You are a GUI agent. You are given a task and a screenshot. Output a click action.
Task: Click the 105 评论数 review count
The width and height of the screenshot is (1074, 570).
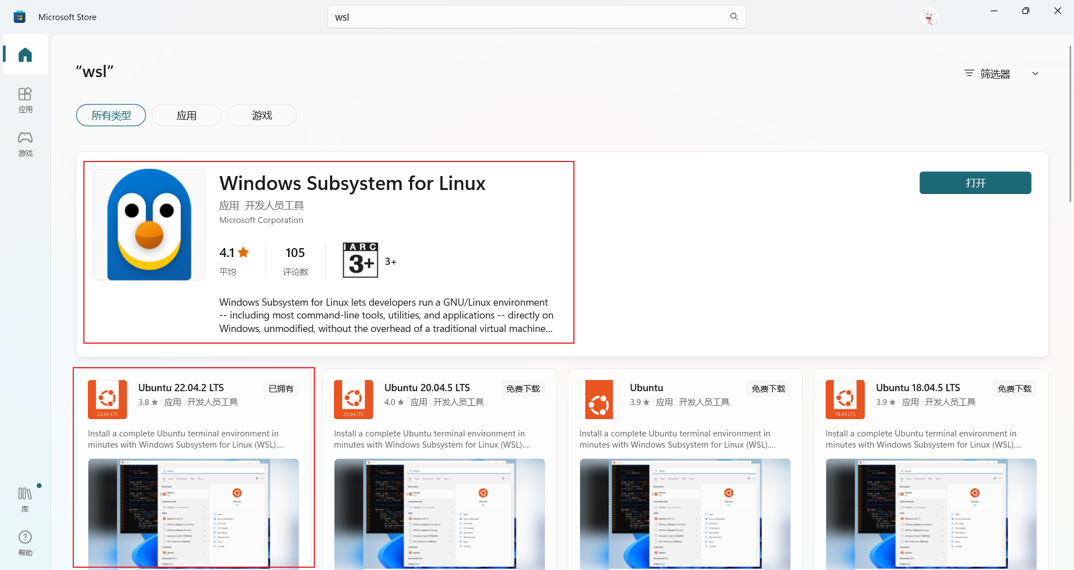click(x=295, y=261)
